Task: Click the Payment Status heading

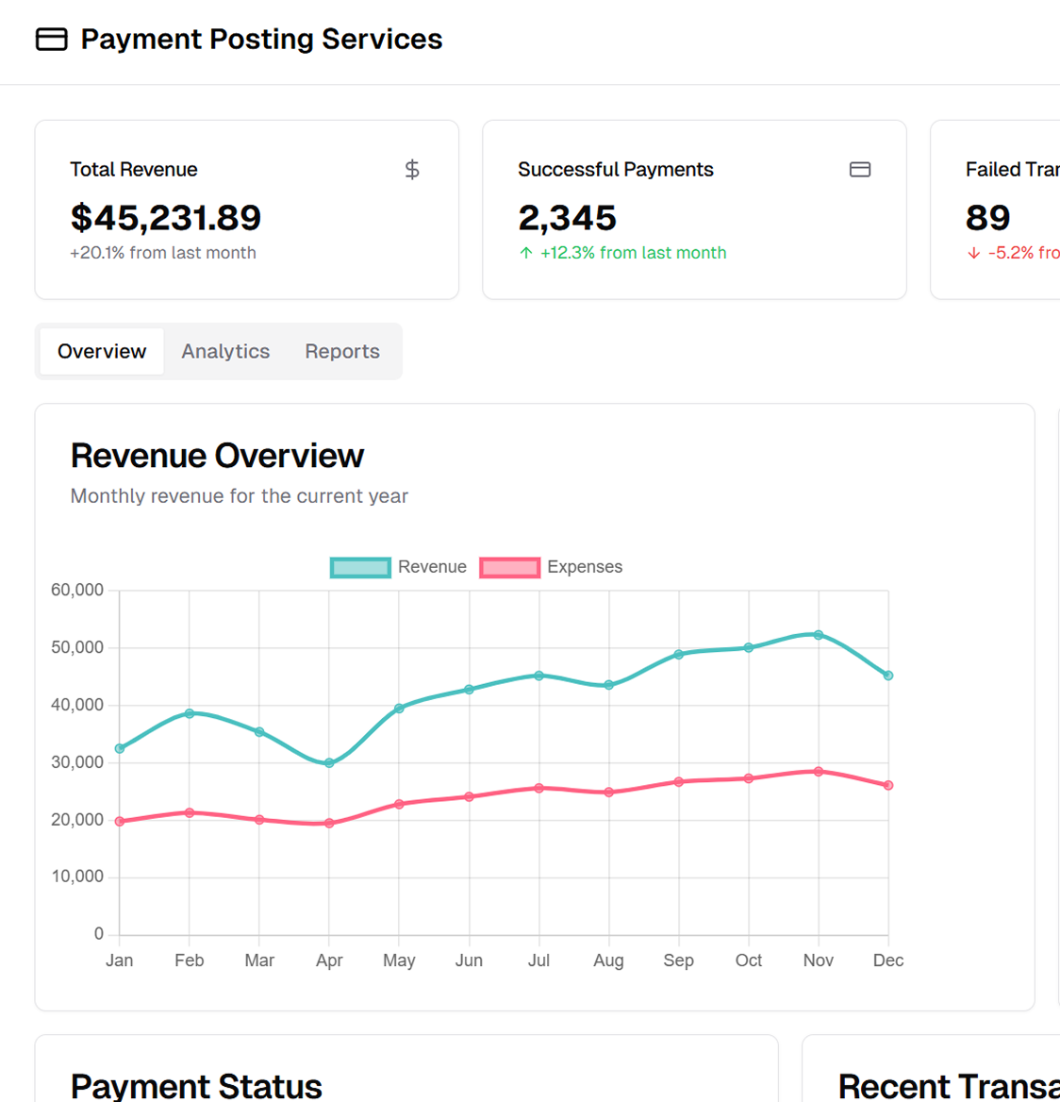Action: (x=196, y=1086)
